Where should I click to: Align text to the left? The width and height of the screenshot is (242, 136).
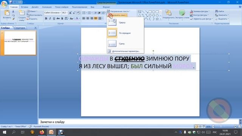[84, 19]
